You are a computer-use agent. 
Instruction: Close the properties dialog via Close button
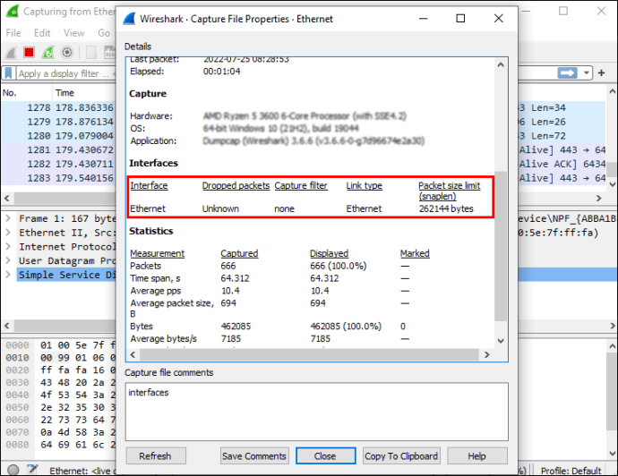coord(325,456)
